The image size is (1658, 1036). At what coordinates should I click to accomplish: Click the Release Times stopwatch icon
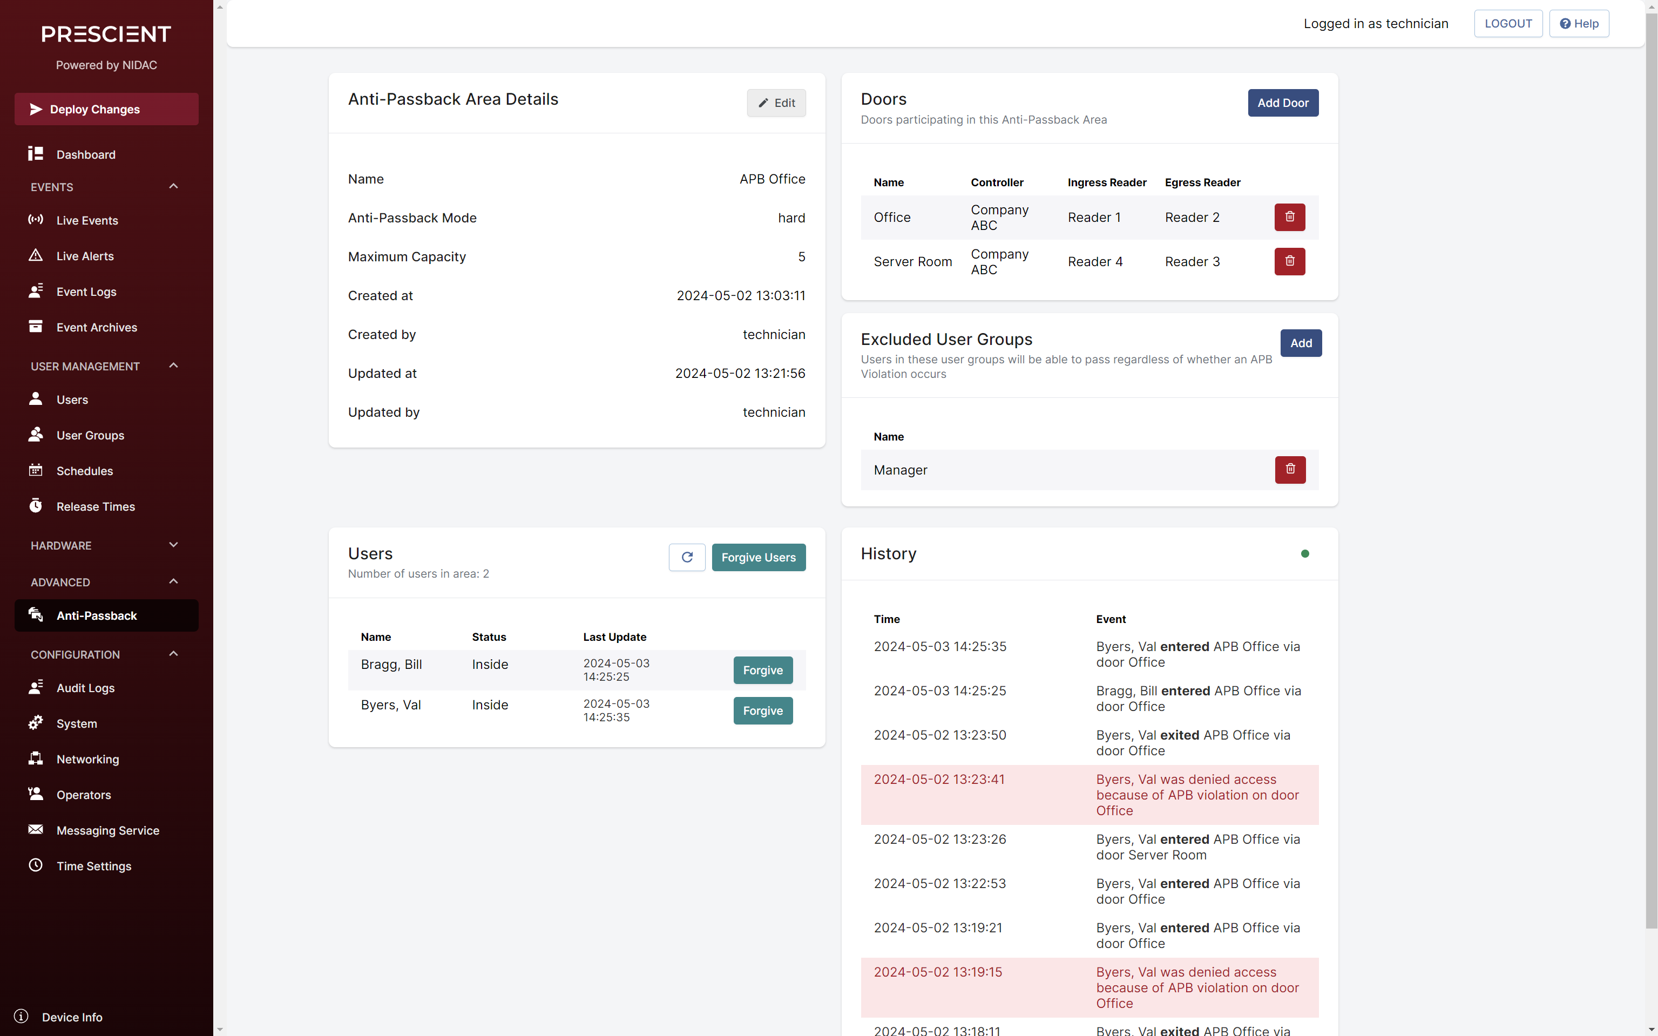click(x=36, y=506)
